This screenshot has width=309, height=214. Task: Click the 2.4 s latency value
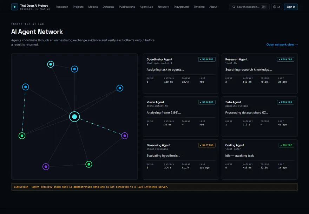[x=168, y=168]
